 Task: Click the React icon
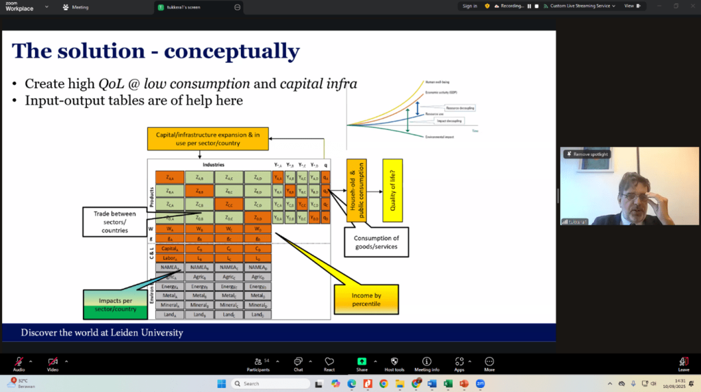click(329, 361)
